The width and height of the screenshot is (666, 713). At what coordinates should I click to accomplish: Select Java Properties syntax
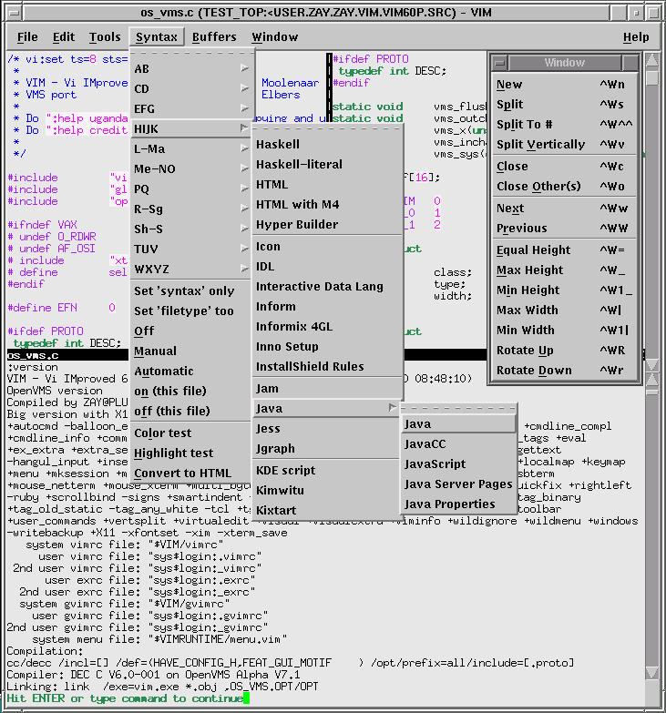(458, 504)
